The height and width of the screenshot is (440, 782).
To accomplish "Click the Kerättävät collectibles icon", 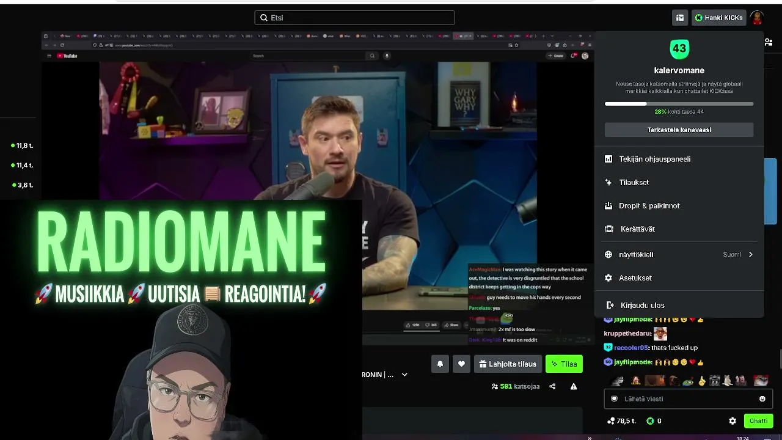I will click(608, 229).
